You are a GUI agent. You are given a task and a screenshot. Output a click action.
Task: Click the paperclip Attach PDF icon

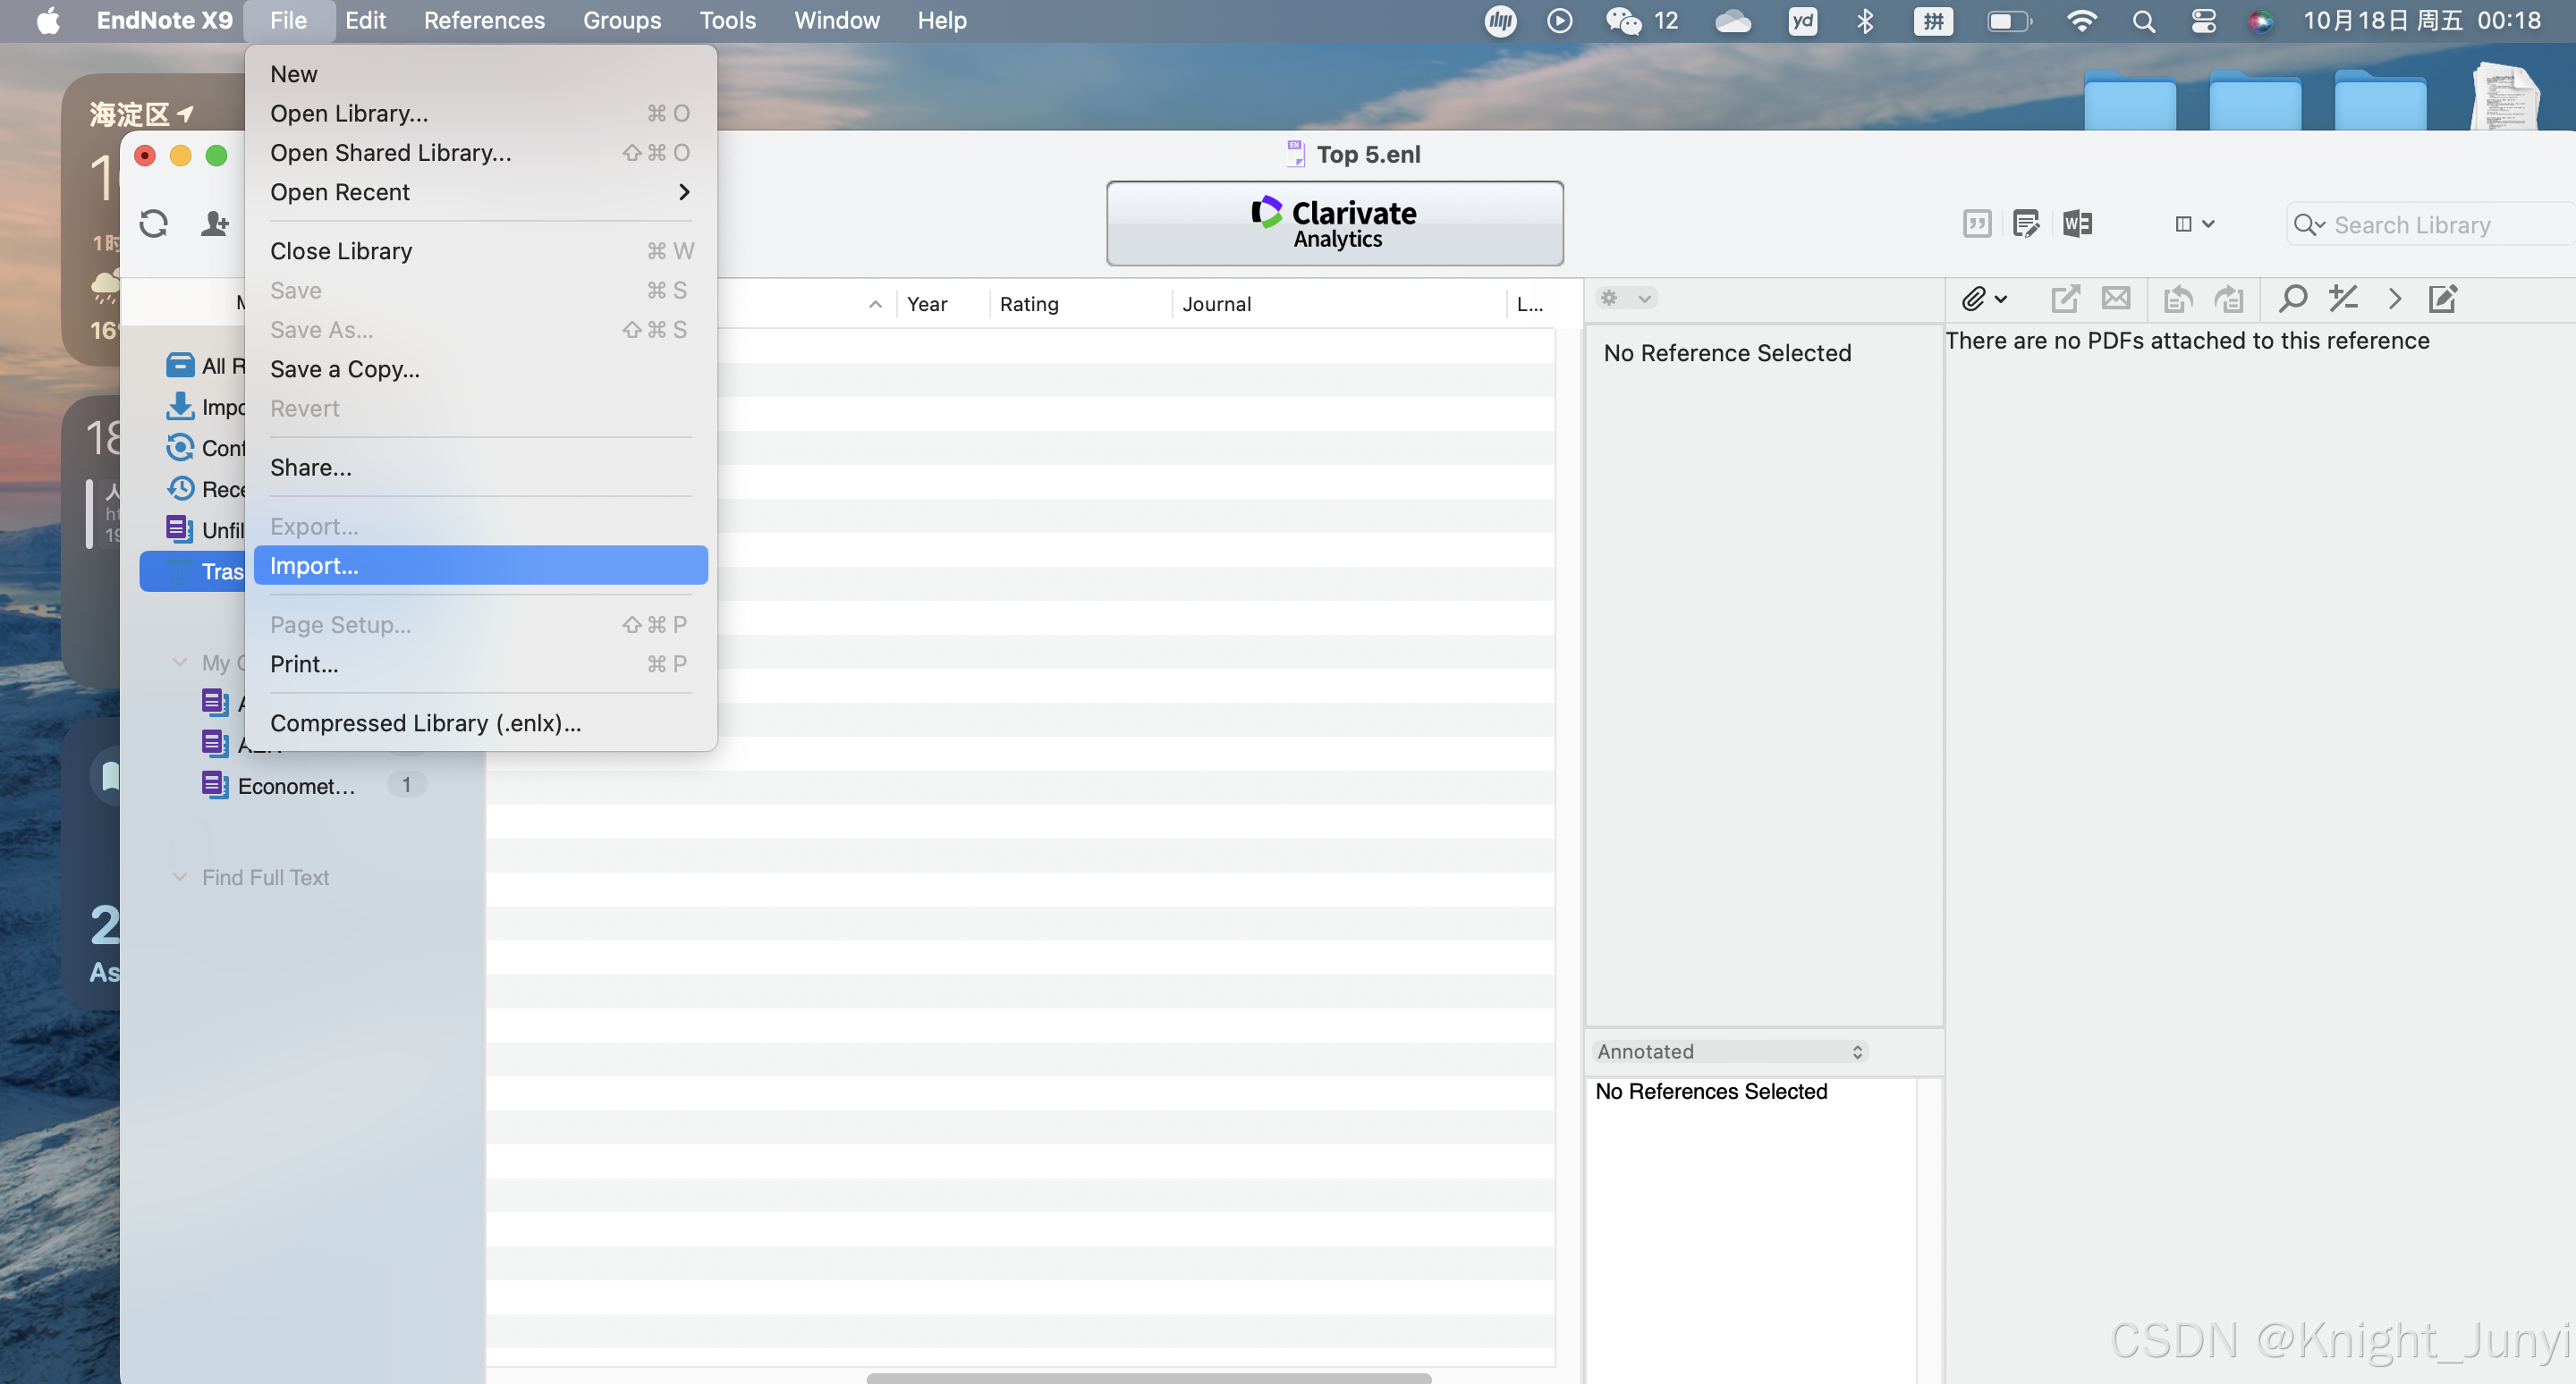click(x=1973, y=298)
